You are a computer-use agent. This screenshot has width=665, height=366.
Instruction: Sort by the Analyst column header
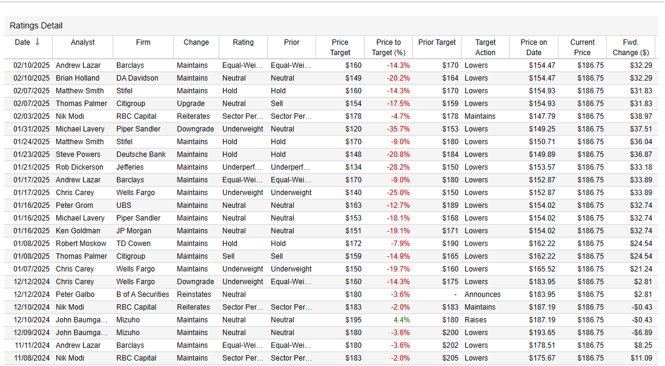pyautogui.click(x=83, y=42)
